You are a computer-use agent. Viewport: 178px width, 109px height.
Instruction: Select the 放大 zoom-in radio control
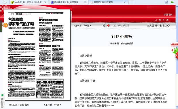click(153, 26)
